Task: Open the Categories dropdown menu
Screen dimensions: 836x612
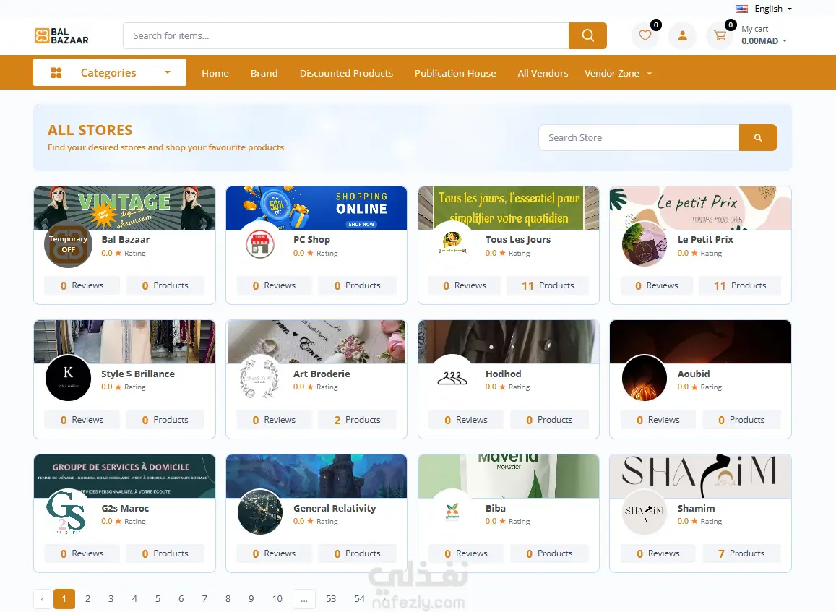Action: 110,72
